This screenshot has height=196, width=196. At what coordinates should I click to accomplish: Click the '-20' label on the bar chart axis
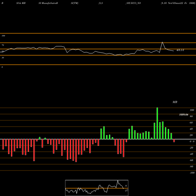click(x=191, y=148)
